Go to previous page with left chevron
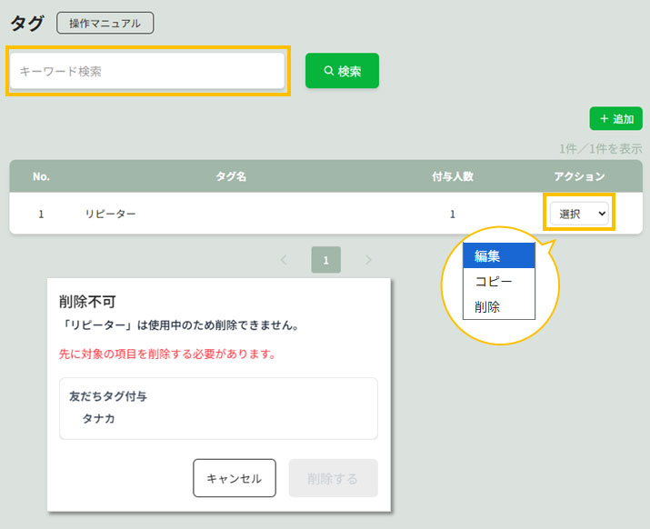 pyautogui.click(x=284, y=260)
